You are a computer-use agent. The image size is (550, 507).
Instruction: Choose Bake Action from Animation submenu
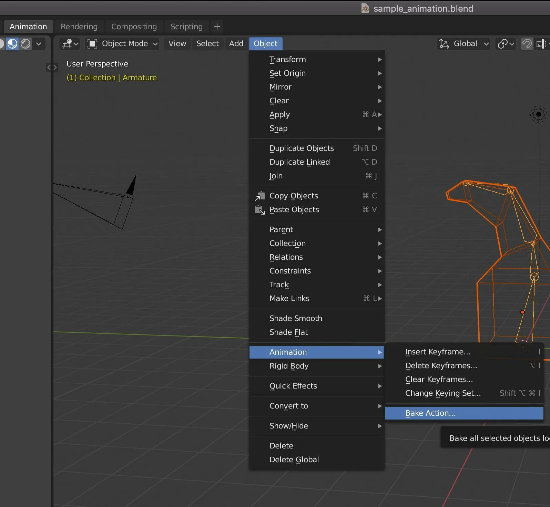(x=464, y=413)
